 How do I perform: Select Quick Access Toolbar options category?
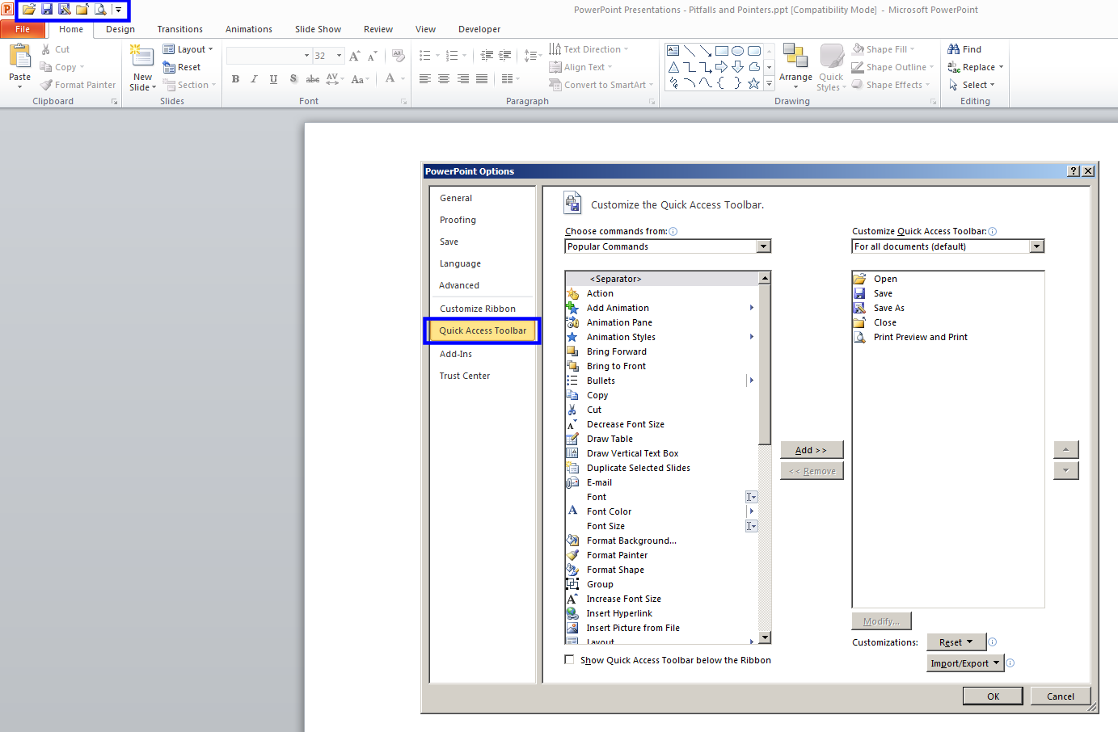click(x=483, y=330)
